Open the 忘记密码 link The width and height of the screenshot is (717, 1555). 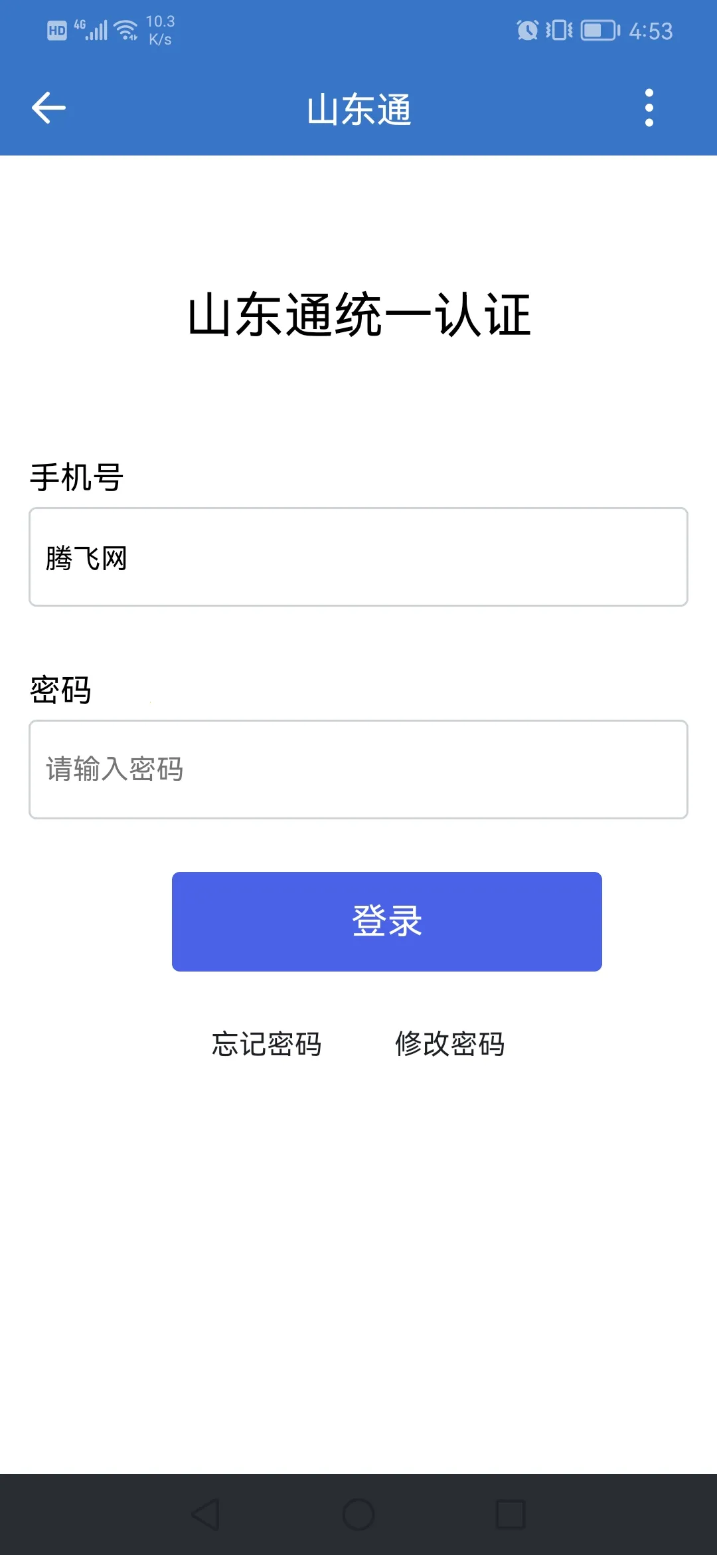point(267,1044)
